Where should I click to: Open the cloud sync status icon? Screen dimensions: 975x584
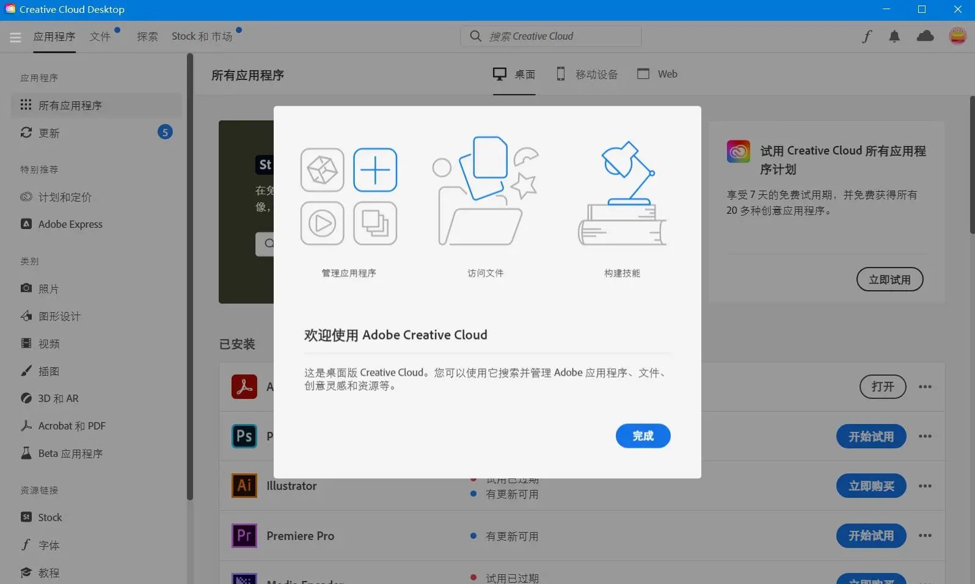pyautogui.click(x=926, y=36)
